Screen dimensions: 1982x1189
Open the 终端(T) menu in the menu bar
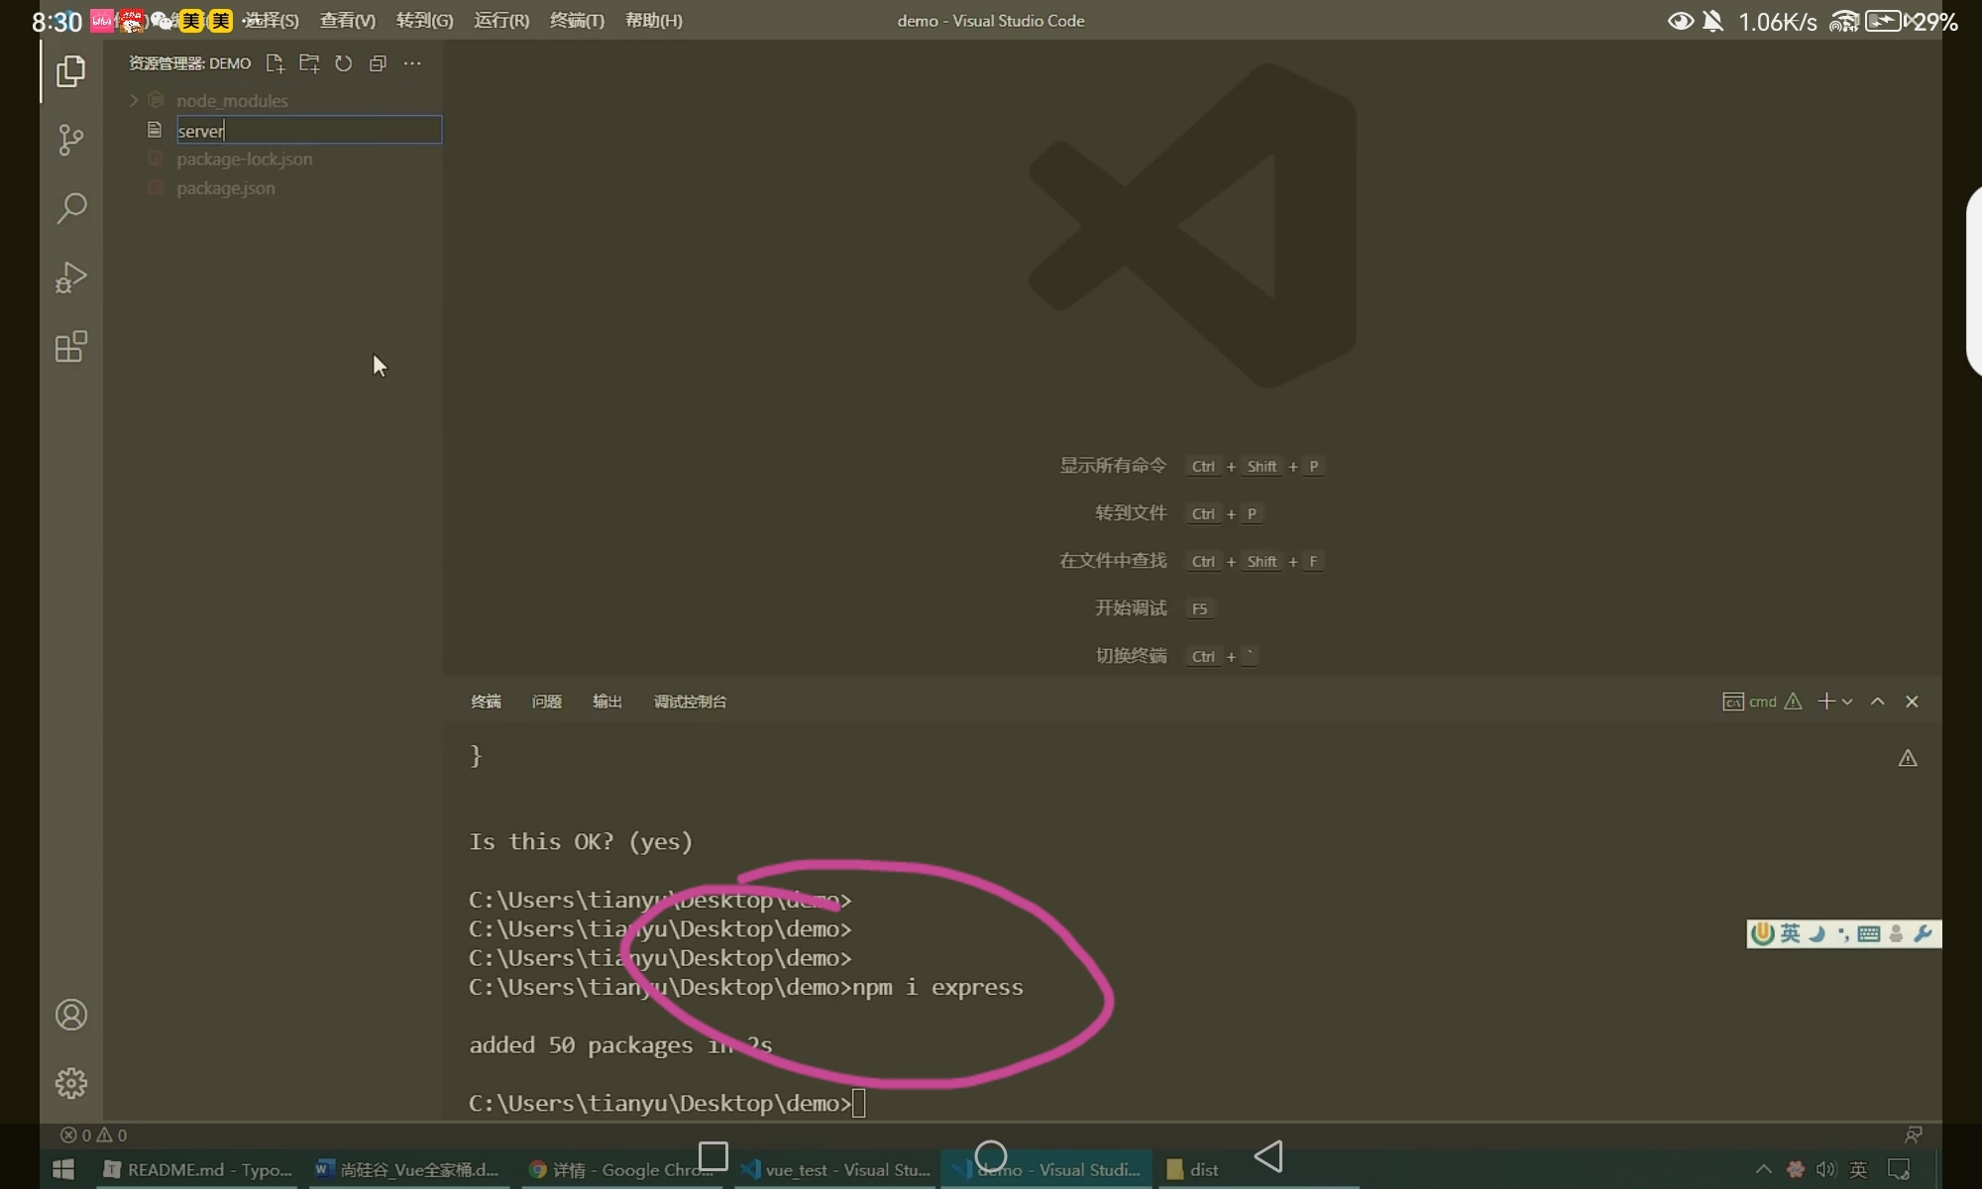click(577, 21)
